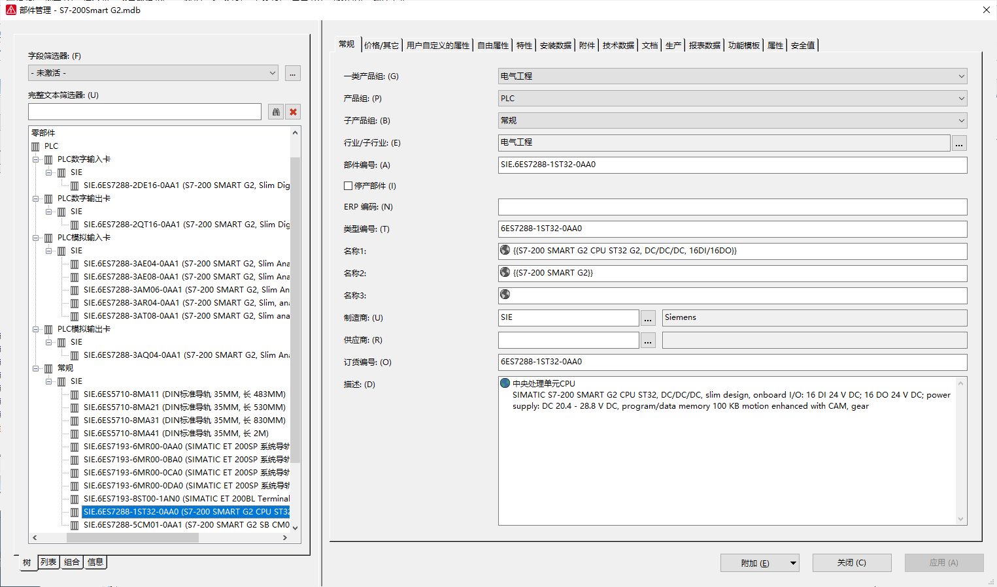Click part icon of SIE.6ES7288-5CM01-0AA1

click(x=75, y=525)
